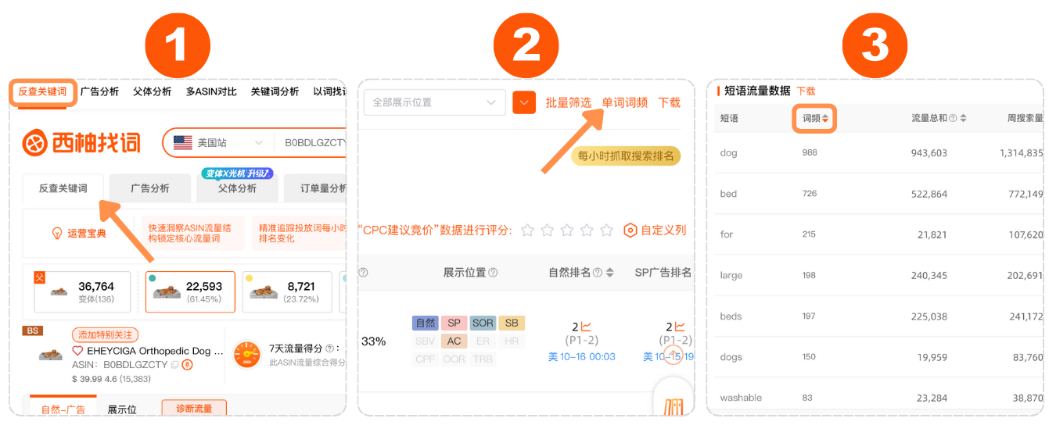Click the copy icon next to ASIN B0BDLGZCTY
Image resolution: width=1056 pixels, height=436 pixels.
tap(174, 365)
